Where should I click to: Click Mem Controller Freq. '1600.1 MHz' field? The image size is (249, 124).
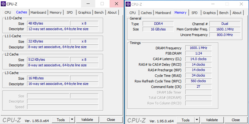(225, 29)
